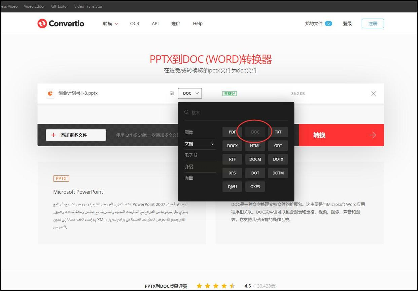Click the magnifier icon in format search
Viewport: 418px width, 291px height.
[186, 112]
